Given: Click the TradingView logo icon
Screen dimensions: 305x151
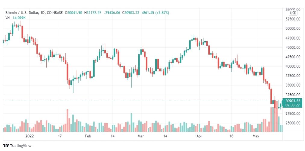Looking at the screenshot, I should click(6, 146).
